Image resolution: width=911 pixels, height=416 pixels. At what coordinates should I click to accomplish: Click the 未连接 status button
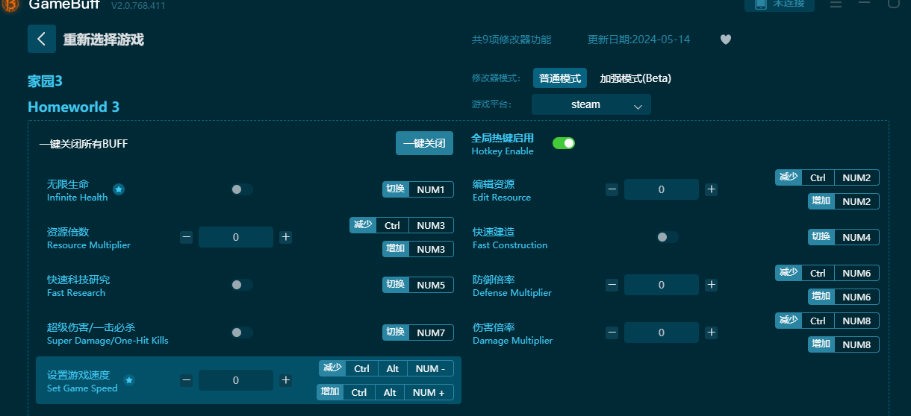[x=779, y=4]
